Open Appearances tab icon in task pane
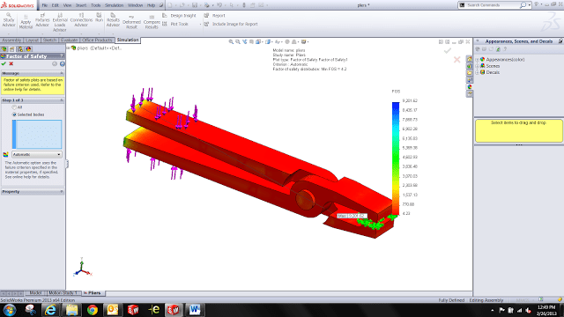Image resolution: width=564 pixels, height=317 pixels. pyautogui.click(x=470, y=86)
